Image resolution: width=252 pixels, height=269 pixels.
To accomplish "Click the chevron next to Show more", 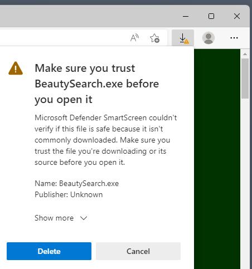I will click(x=84, y=218).
